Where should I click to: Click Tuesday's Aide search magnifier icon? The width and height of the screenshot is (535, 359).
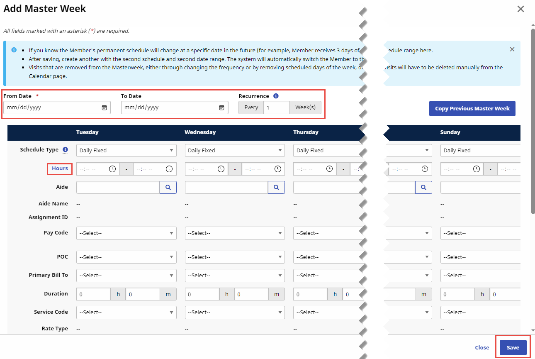tap(168, 187)
